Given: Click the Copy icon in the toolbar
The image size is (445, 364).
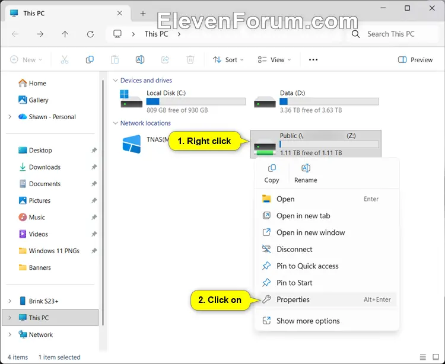Looking at the screenshot, I should 90,60.
